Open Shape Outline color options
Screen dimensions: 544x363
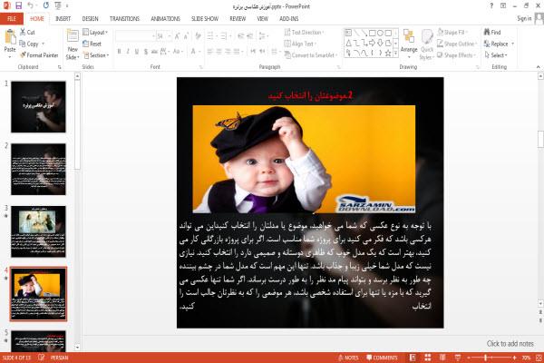tap(457, 44)
